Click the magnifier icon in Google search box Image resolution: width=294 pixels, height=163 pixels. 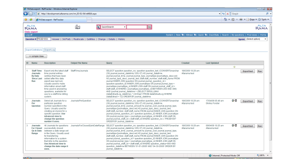267,14
